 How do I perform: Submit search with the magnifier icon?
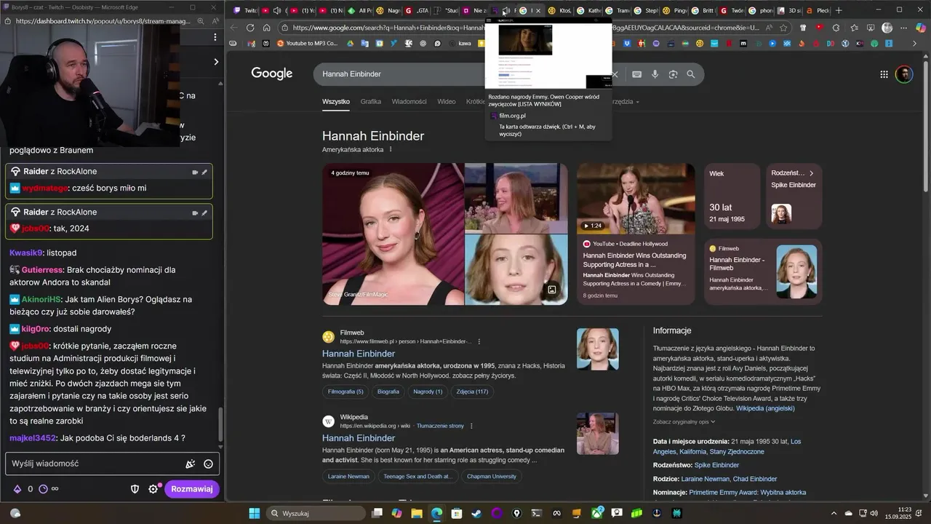[691, 74]
